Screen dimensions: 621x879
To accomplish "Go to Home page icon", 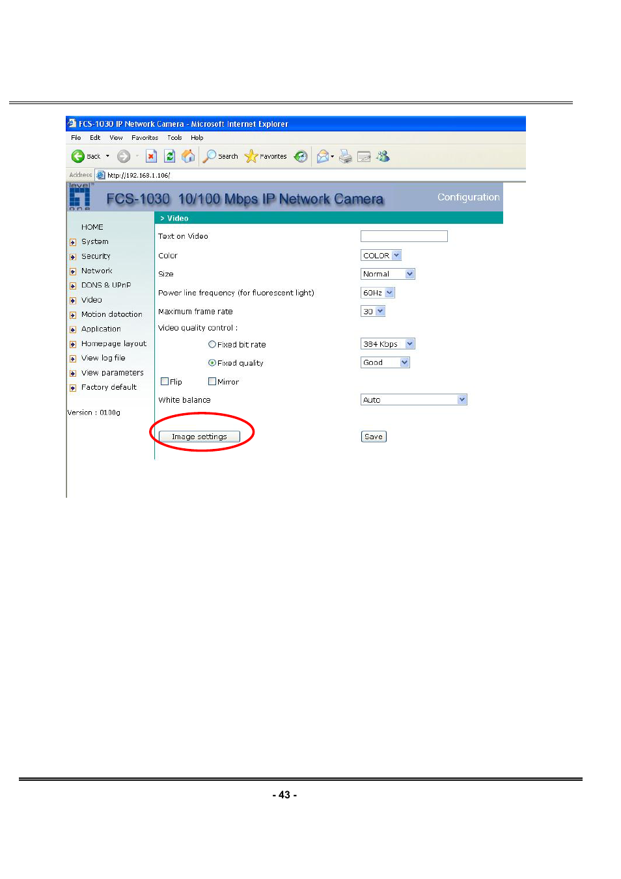I will point(188,156).
